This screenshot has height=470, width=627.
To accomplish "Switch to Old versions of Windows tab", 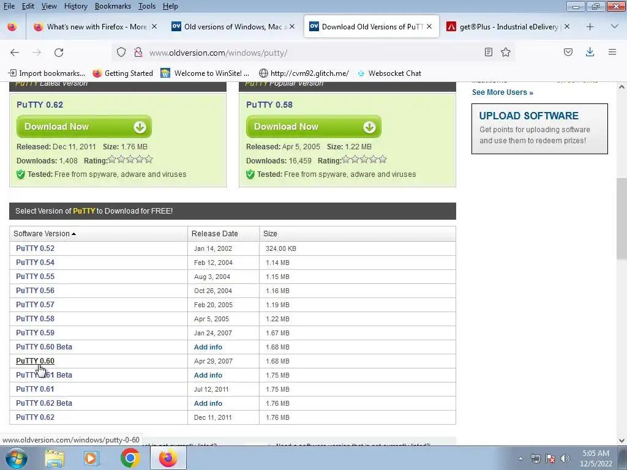I will [x=234, y=27].
